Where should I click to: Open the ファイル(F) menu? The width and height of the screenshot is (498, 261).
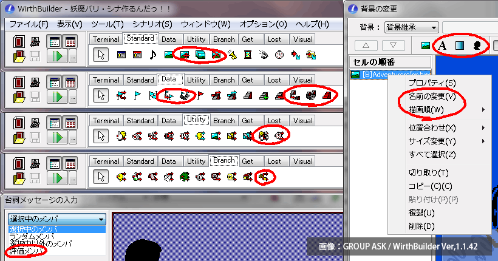coord(29,24)
